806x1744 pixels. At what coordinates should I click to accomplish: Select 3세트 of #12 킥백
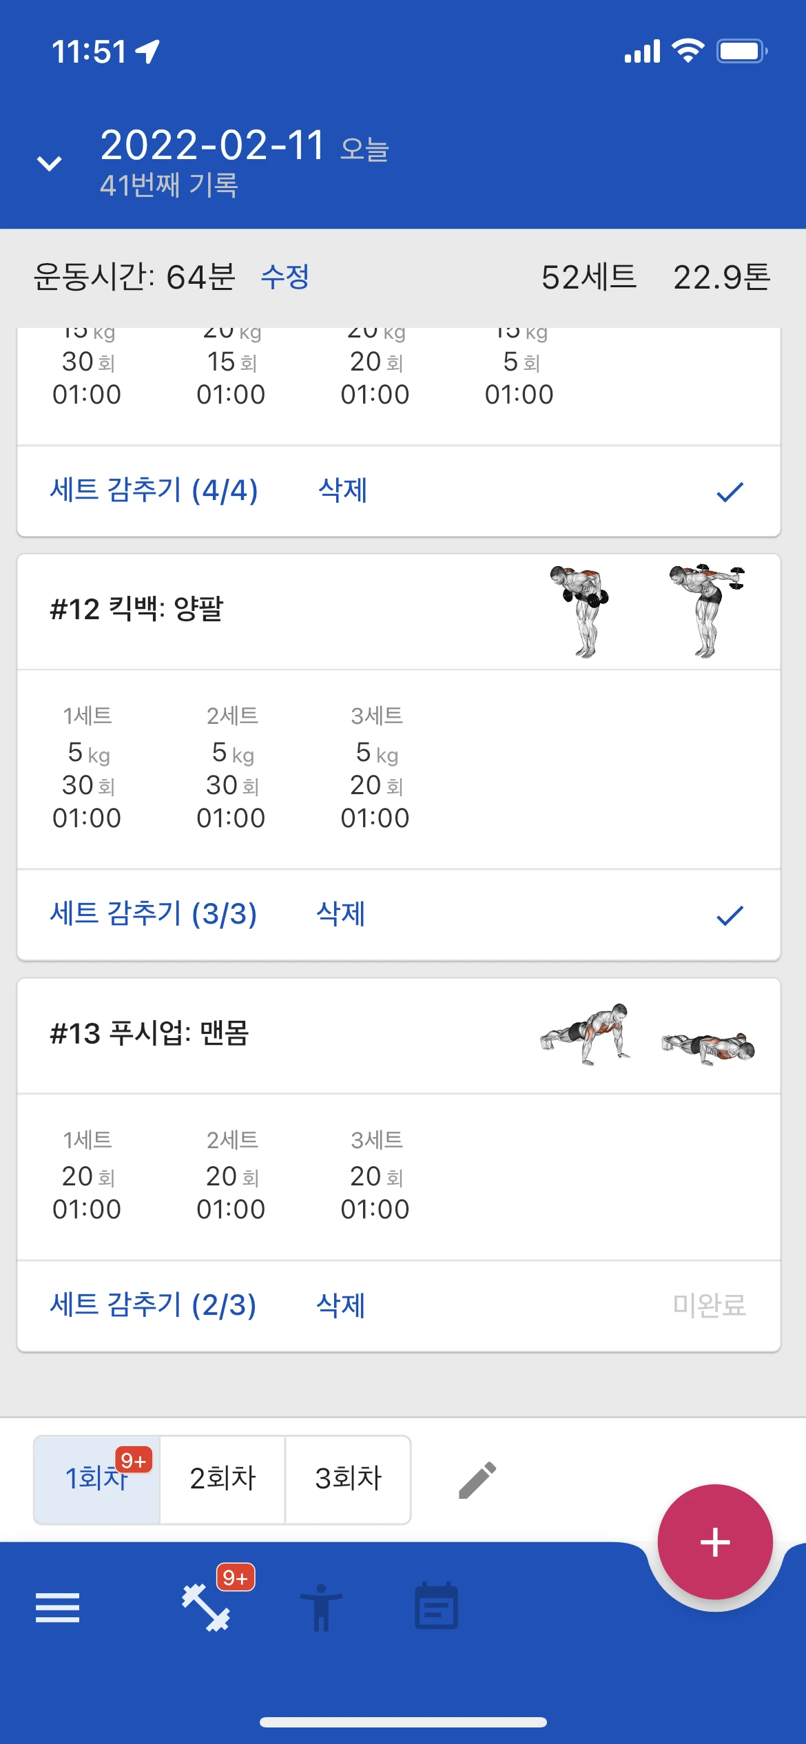tap(376, 767)
